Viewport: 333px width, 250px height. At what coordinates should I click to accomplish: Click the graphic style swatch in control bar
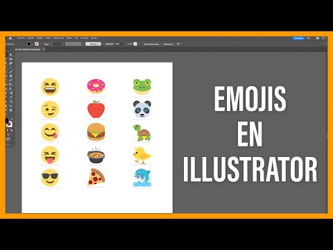tap(135, 44)
